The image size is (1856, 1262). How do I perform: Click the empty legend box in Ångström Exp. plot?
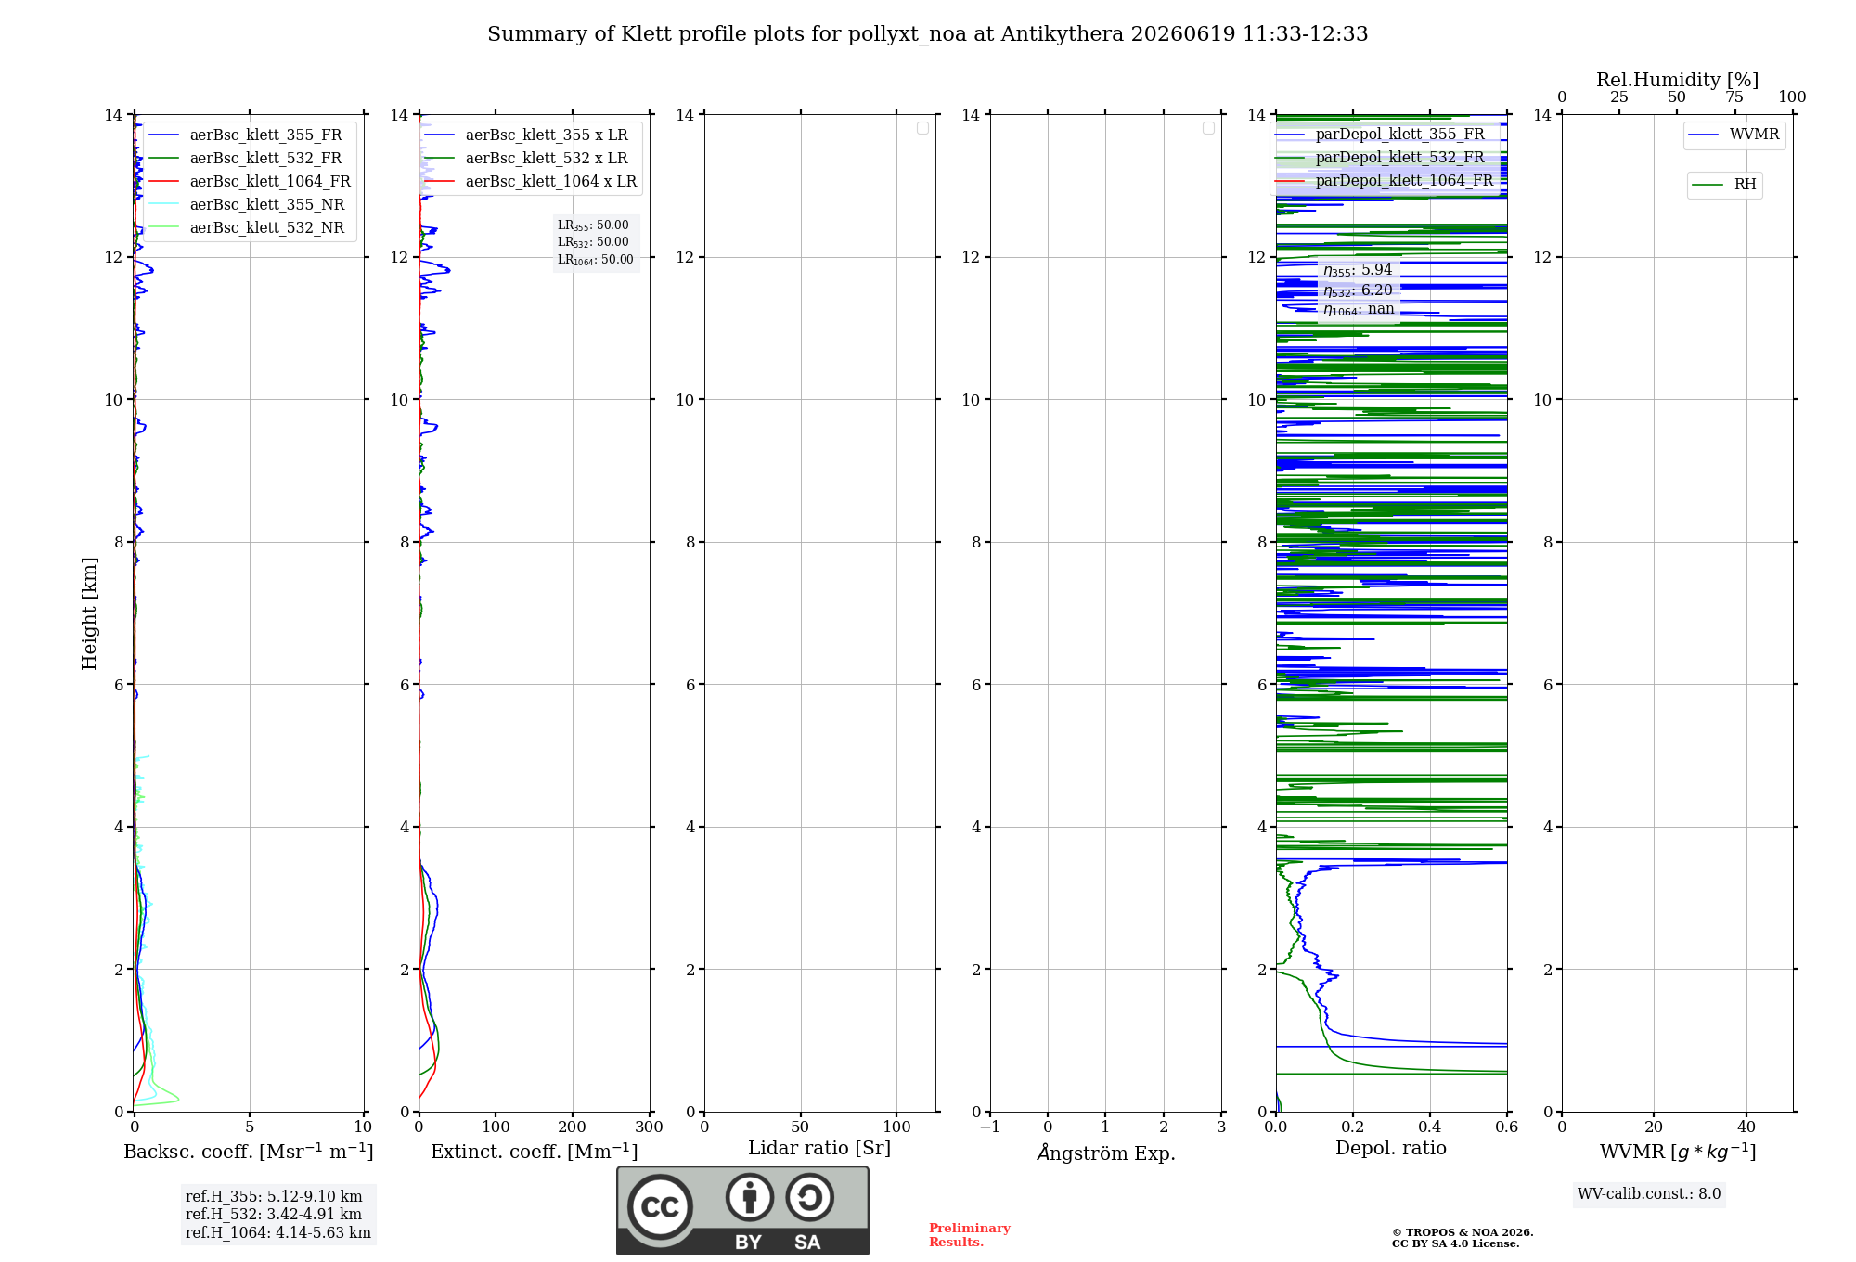click(1208, 128)
